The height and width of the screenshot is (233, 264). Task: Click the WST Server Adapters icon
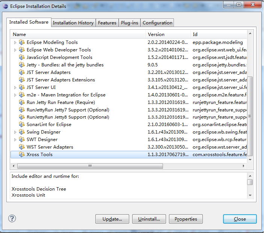[22, 147]
